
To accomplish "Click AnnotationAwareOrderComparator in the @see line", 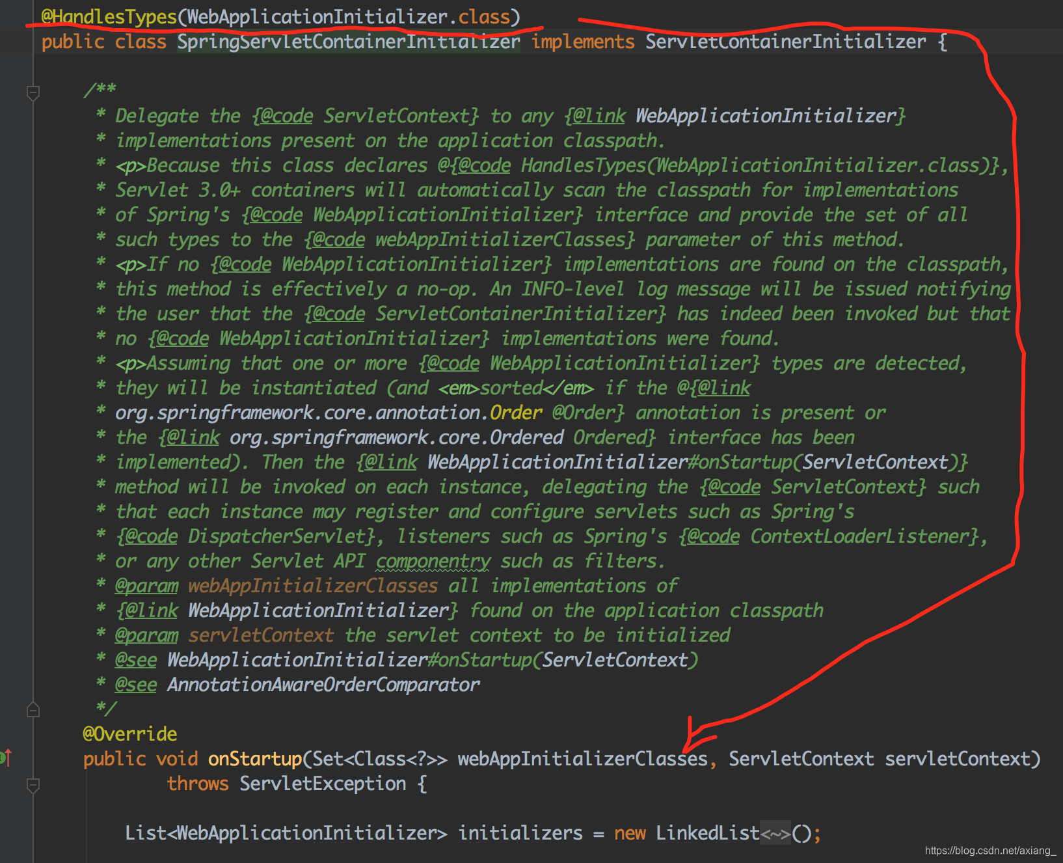I will 323,685.
